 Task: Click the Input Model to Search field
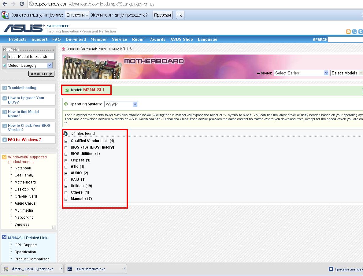pos(31,56)
